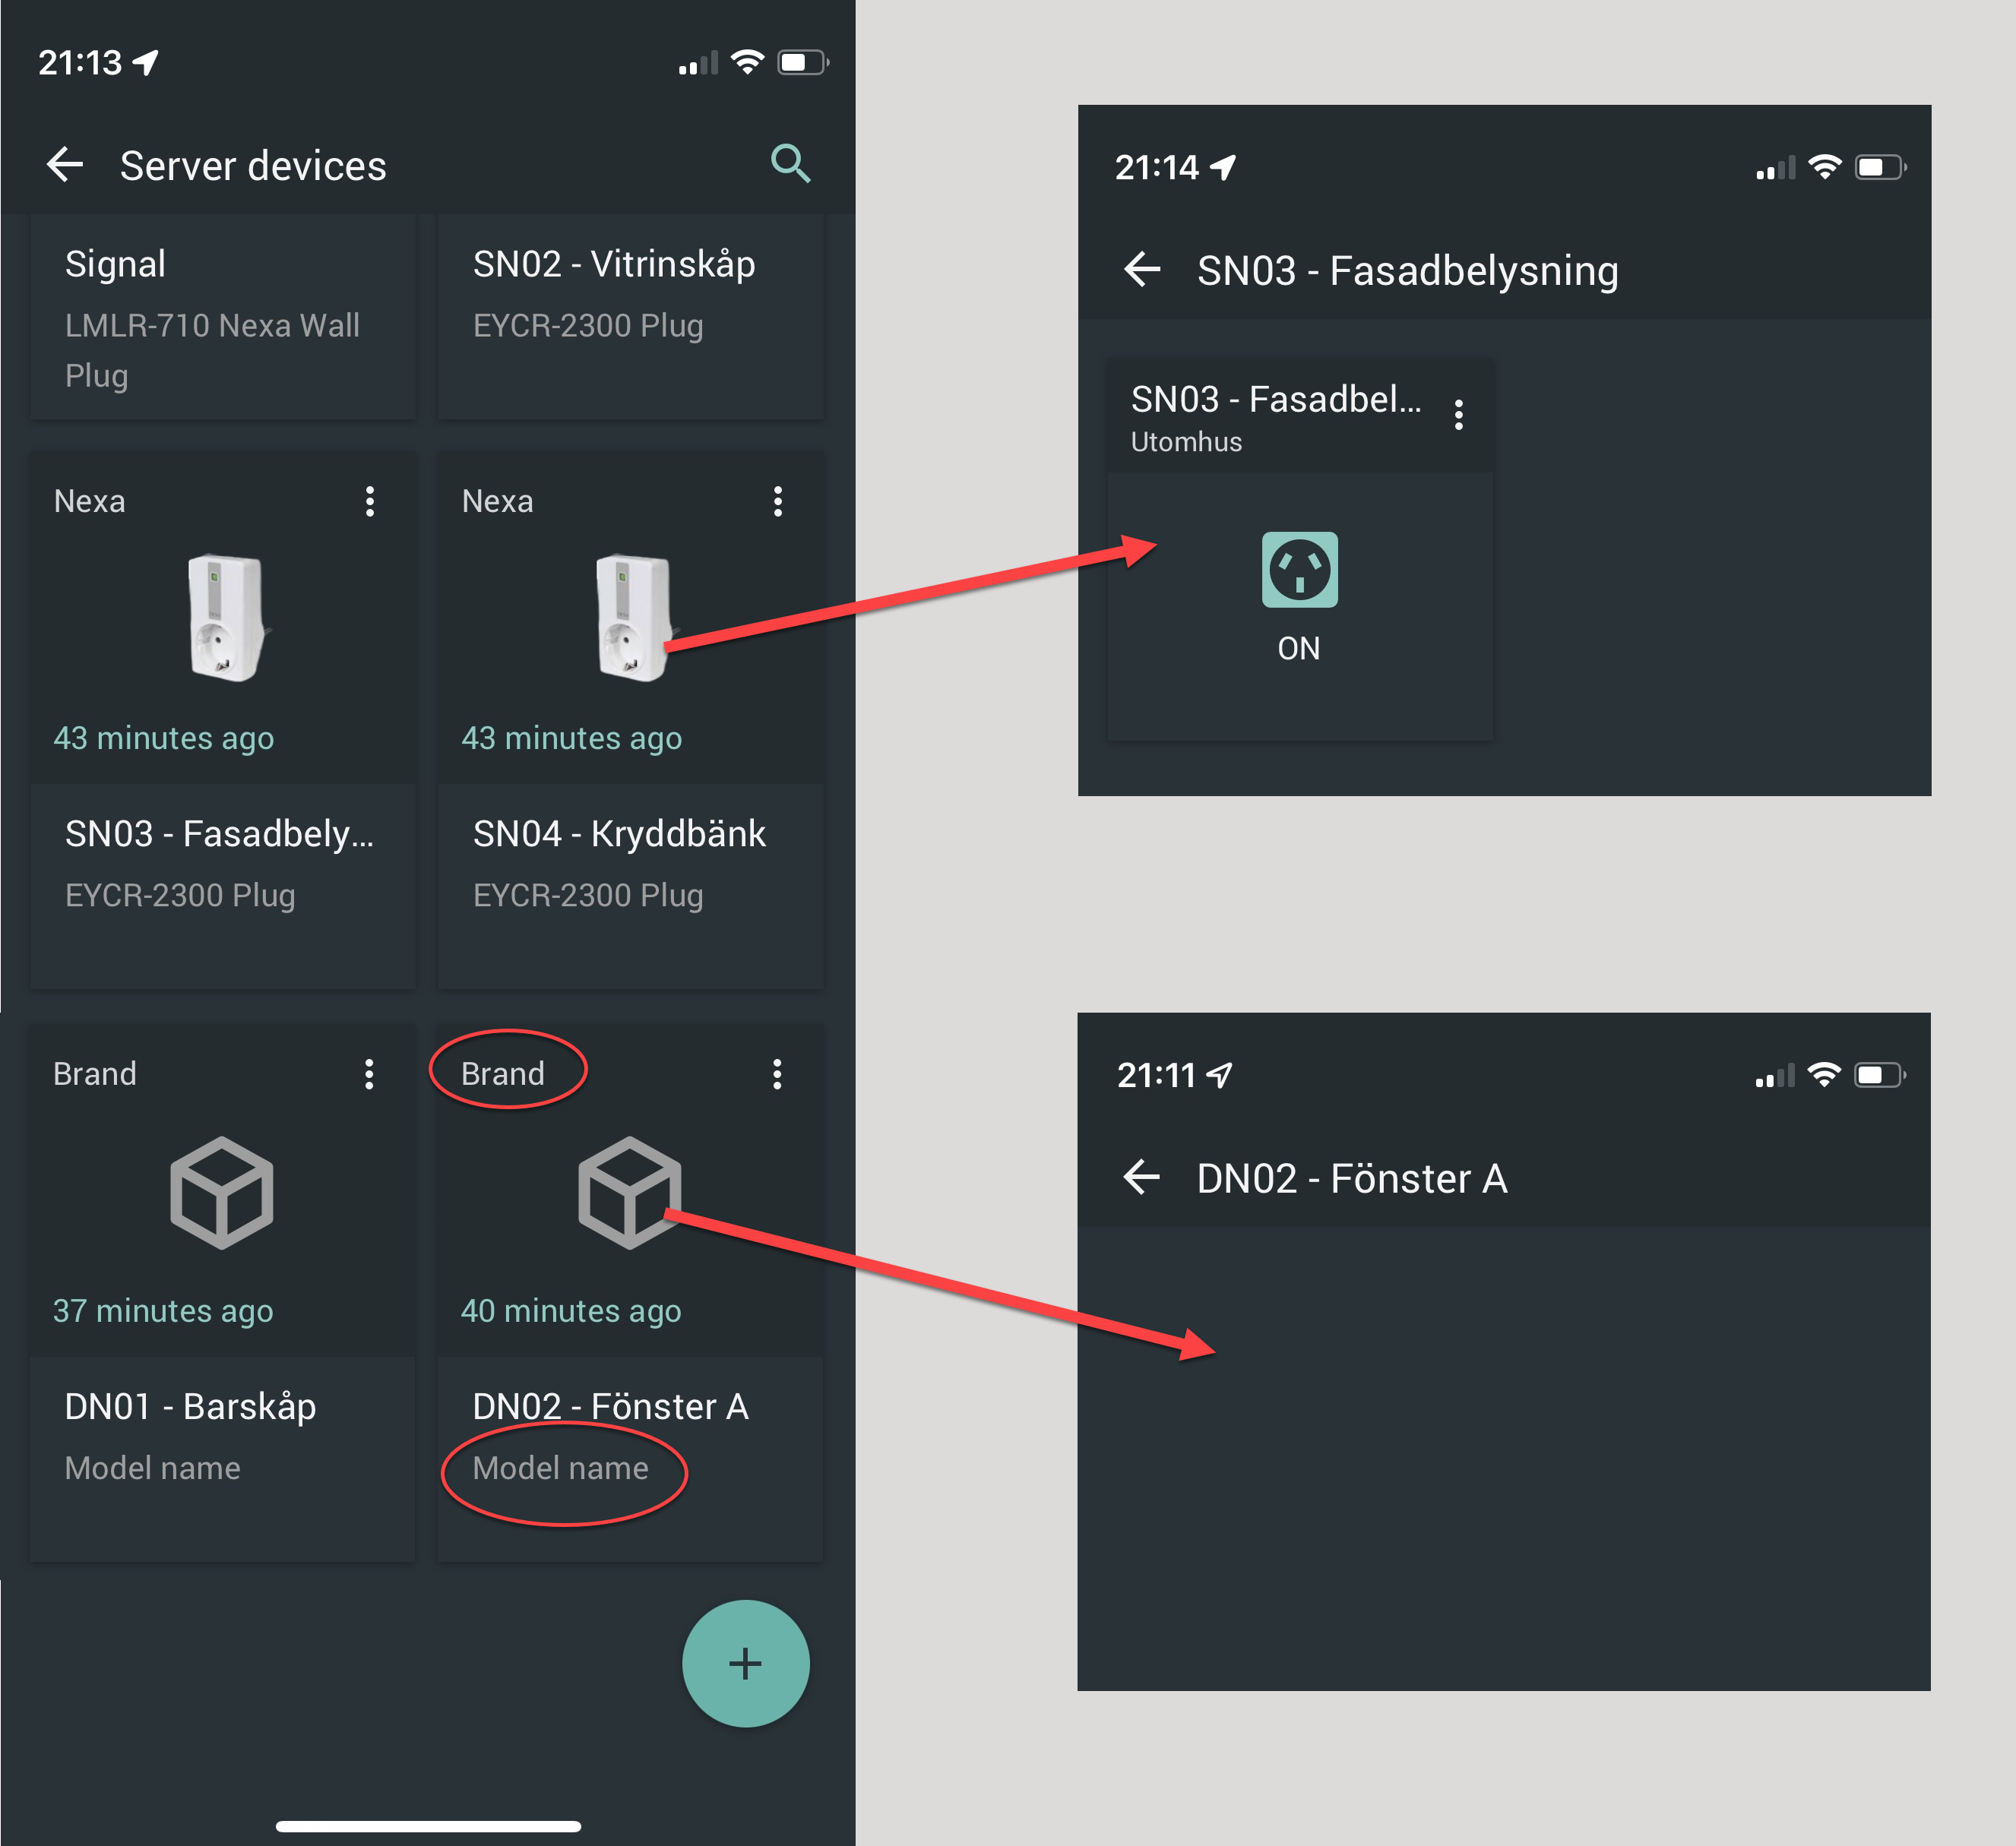This screenshot has width=2016, height=1846.
Task: Tap the search magnifier icon
Action: pos(790,164)
